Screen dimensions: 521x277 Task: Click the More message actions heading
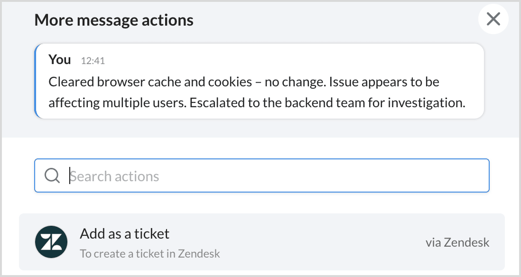(x=114, y=20)
